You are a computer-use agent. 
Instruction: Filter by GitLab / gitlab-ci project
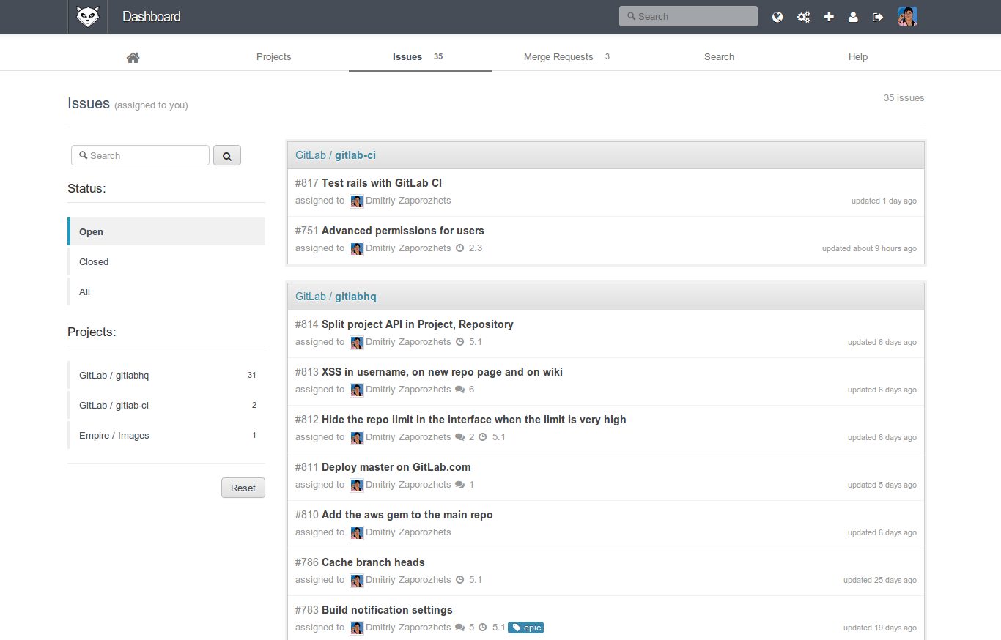(x=166, y=405)
